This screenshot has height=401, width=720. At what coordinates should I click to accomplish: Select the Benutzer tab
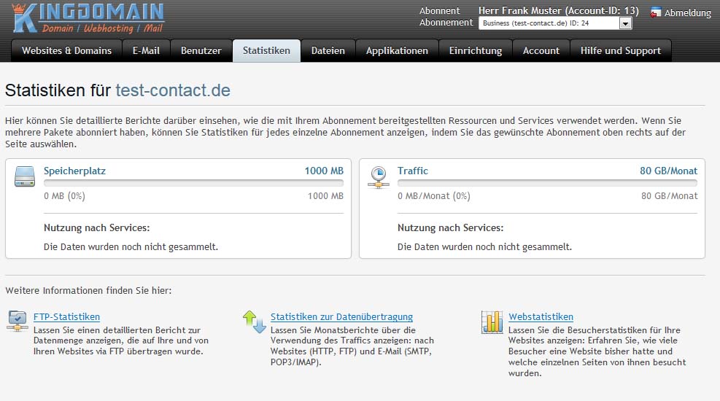coord(201,51)
